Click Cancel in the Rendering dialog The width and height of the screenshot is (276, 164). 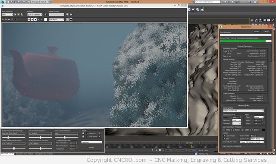(x=266, y=32)
